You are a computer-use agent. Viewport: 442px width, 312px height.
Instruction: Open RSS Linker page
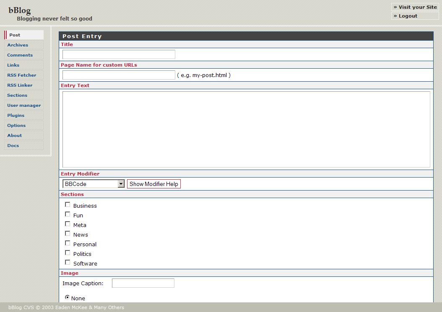click(x=24, y=85)
